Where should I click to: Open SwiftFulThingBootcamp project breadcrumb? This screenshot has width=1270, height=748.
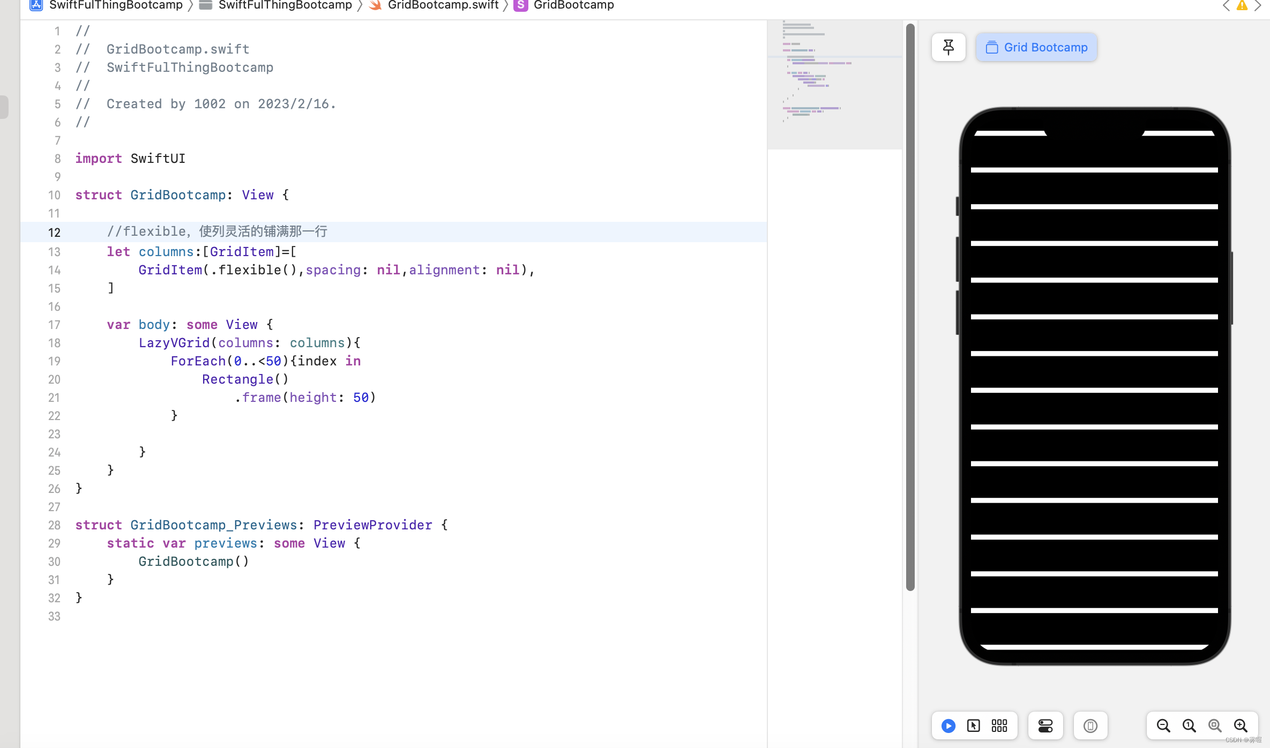[115, 5]
